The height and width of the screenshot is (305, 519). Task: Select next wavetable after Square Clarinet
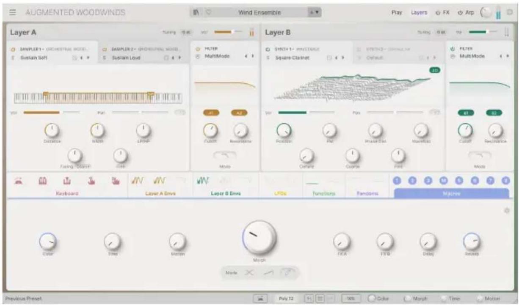click(342, 58)
